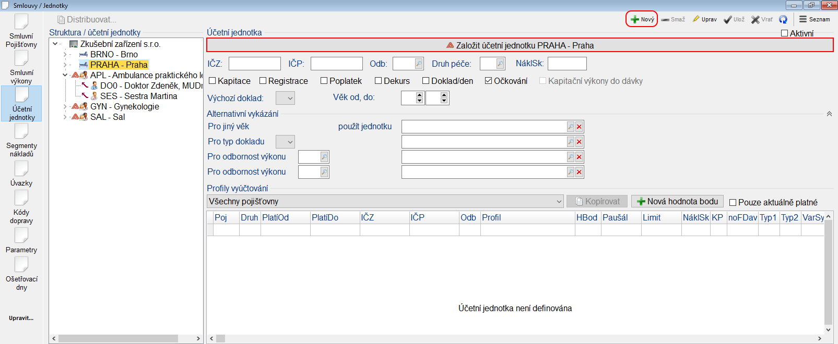Expand the GYN - Gynekologie tree node
Image resolution: width=838 pixels, height=344 pixels.
[x=65, y=106]
